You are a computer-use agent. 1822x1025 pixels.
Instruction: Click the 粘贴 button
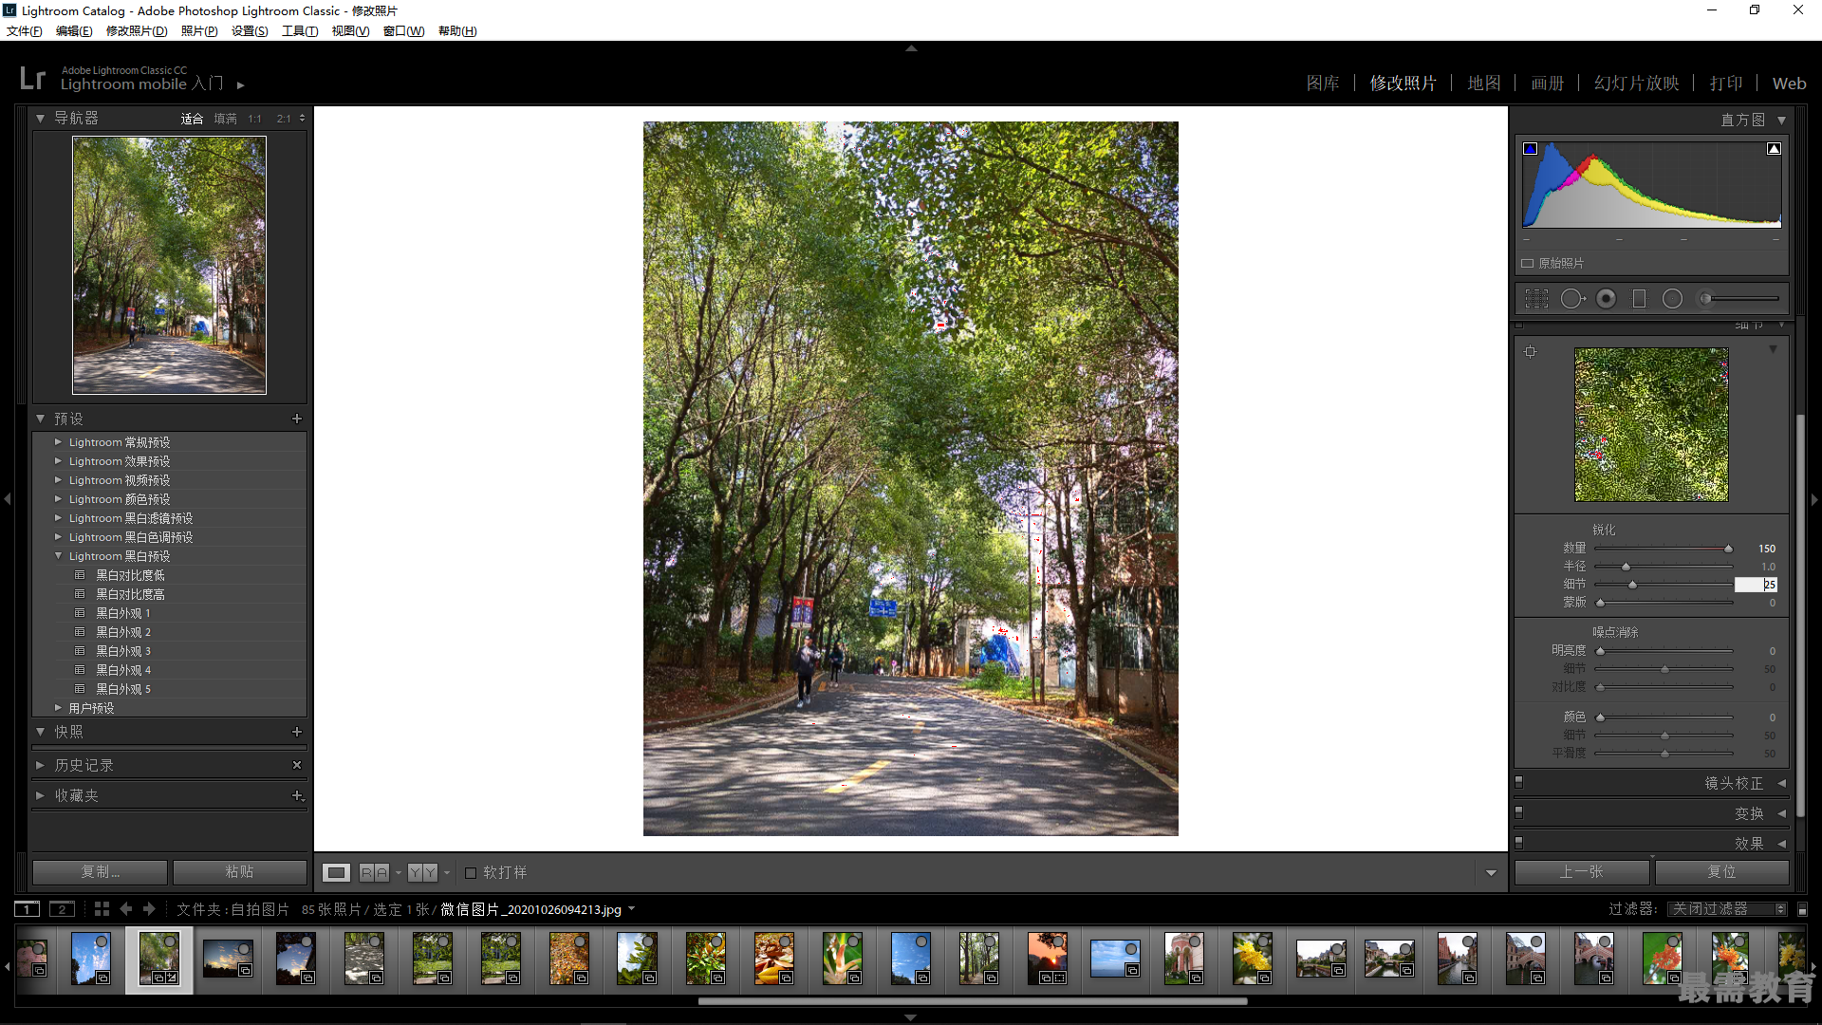239,872
